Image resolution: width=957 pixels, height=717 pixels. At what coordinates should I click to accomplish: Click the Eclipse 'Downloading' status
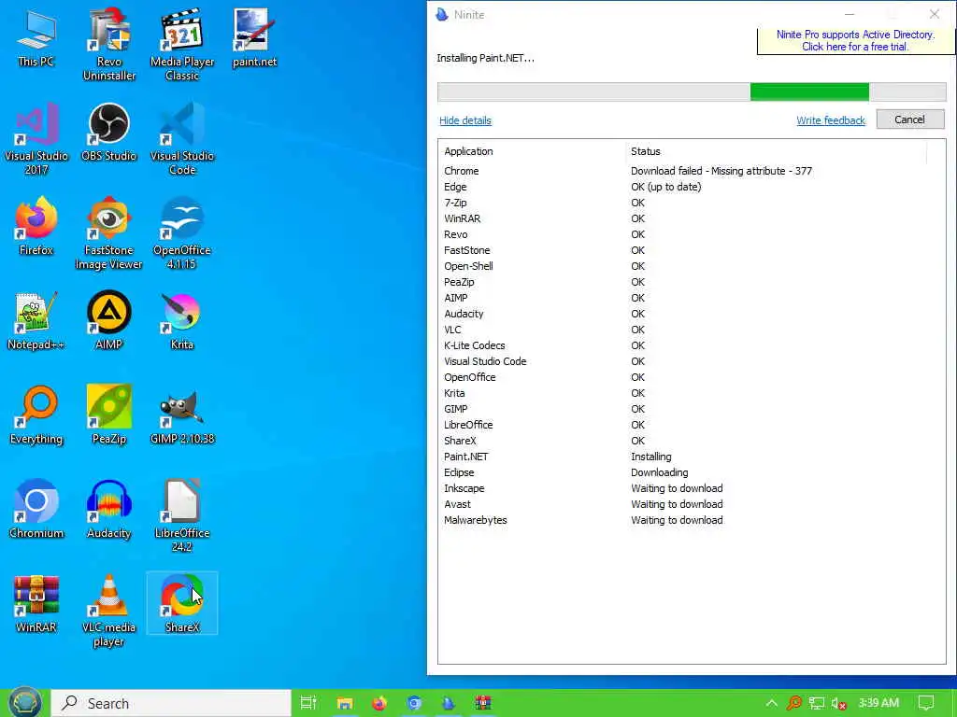point(659,472)
